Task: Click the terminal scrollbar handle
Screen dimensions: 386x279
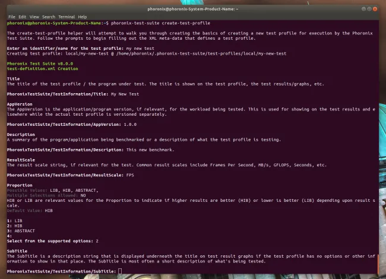Action: click(x=378, y=264)
